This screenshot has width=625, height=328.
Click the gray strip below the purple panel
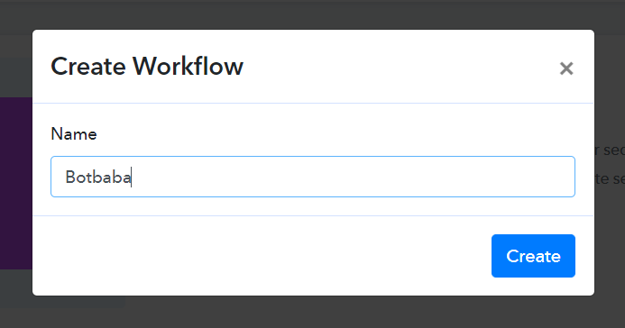point(16,288)
